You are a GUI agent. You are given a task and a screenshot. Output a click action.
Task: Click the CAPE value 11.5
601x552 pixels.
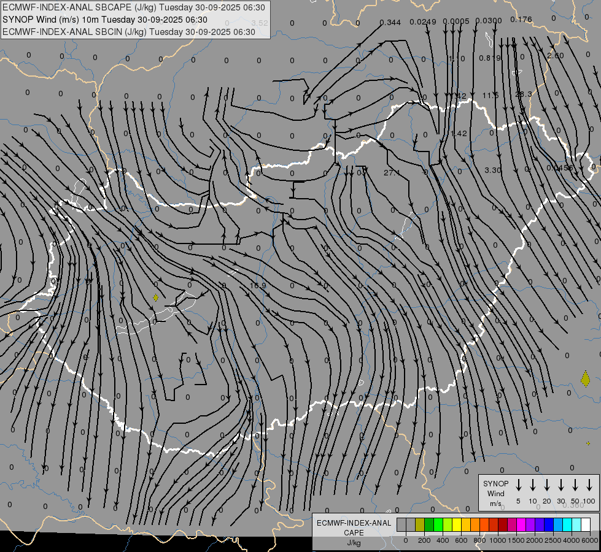(490, 95)
